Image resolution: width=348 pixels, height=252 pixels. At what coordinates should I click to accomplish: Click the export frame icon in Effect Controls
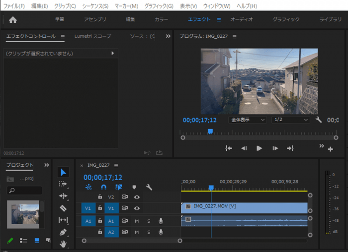coord(159,153)
